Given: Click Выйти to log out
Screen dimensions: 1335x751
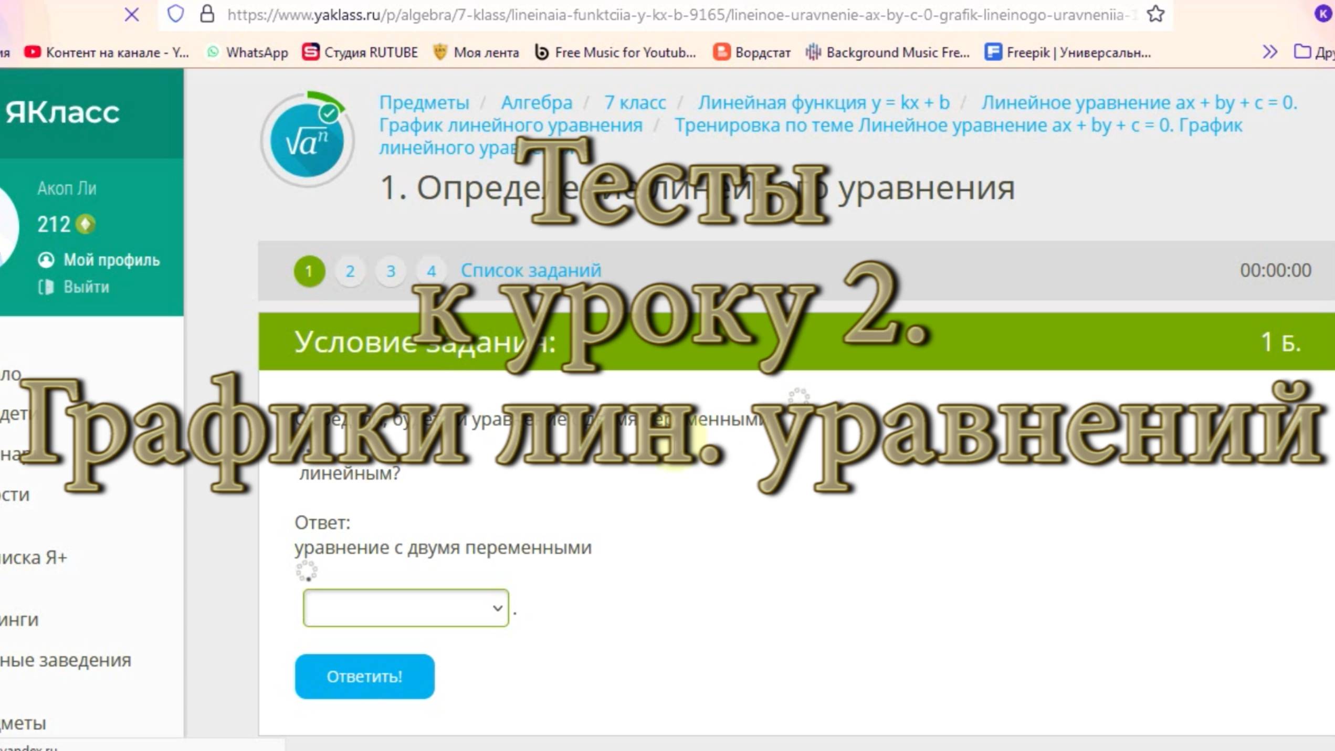Looking at the screenshot, I should pos(86,287).
